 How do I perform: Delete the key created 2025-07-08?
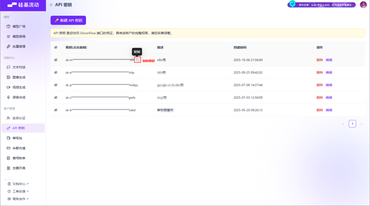click(x=320, y=85)
